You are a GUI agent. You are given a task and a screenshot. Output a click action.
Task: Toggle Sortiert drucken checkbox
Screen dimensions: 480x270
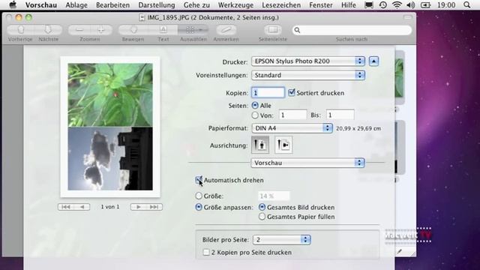(x=292, y=92)
